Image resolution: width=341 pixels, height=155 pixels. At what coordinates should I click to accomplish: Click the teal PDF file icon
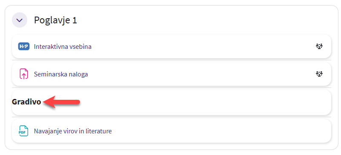23,131
